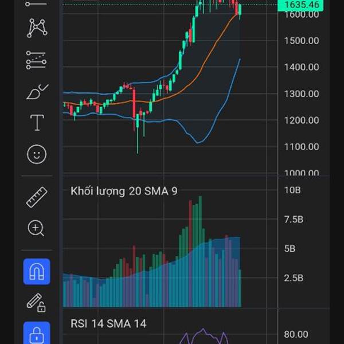The image size is (344, 344).
Task: Select the XABCD pattern drawing tool
Action: pos(37,28)
